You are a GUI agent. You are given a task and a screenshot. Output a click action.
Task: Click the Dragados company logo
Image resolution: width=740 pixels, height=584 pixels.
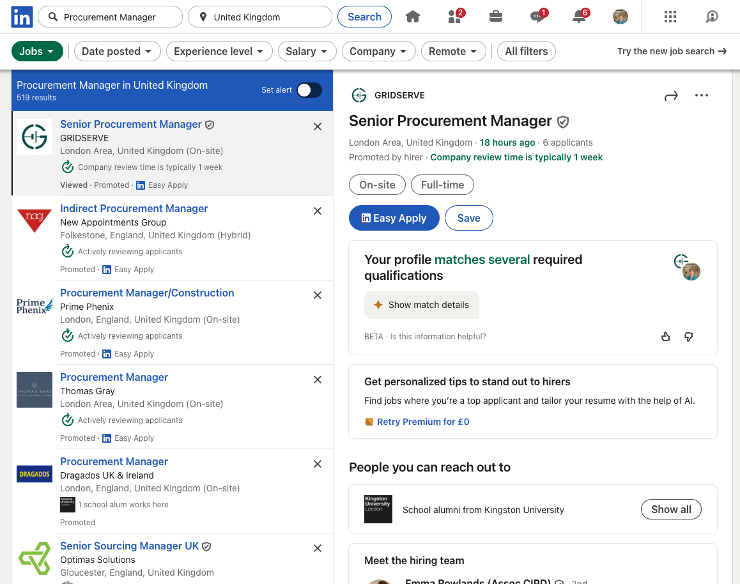pos(35,474)
